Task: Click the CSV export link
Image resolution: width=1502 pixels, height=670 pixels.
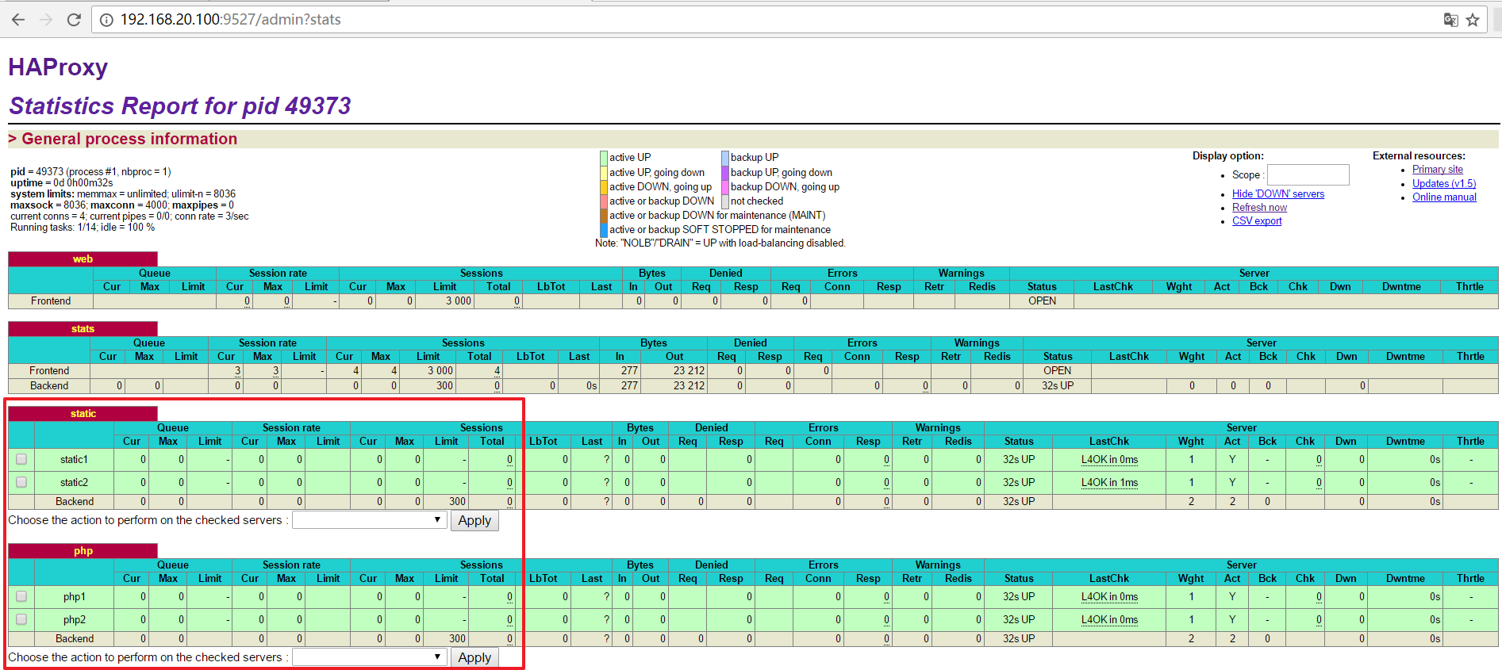Action: click(x=1257, y=220)
